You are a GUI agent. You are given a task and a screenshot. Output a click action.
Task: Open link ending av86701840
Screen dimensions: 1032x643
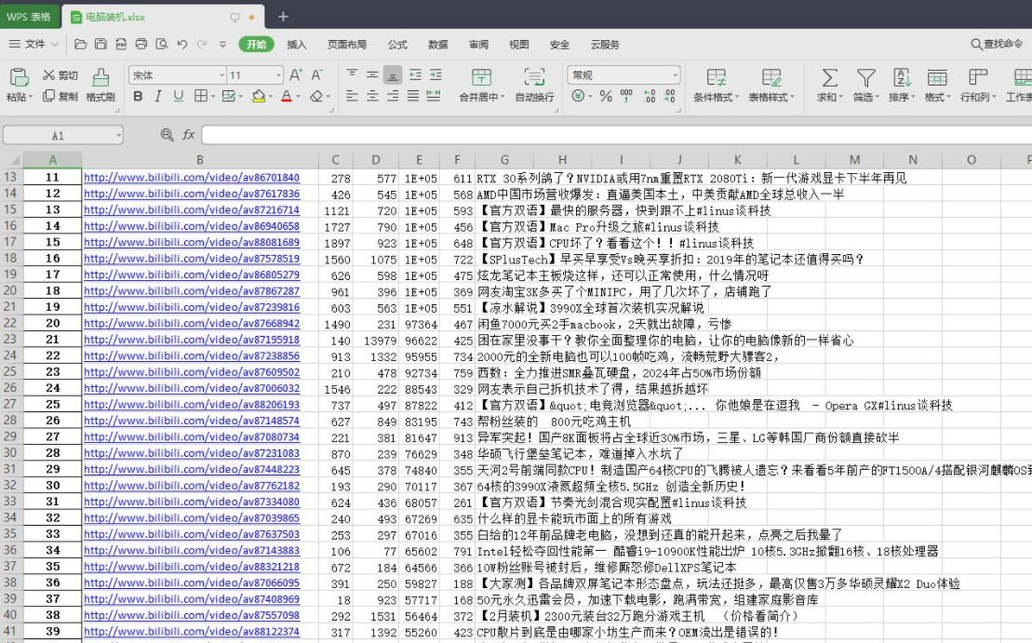point(192,178)
